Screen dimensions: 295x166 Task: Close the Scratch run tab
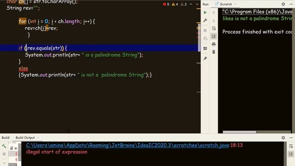click(236, 4)
